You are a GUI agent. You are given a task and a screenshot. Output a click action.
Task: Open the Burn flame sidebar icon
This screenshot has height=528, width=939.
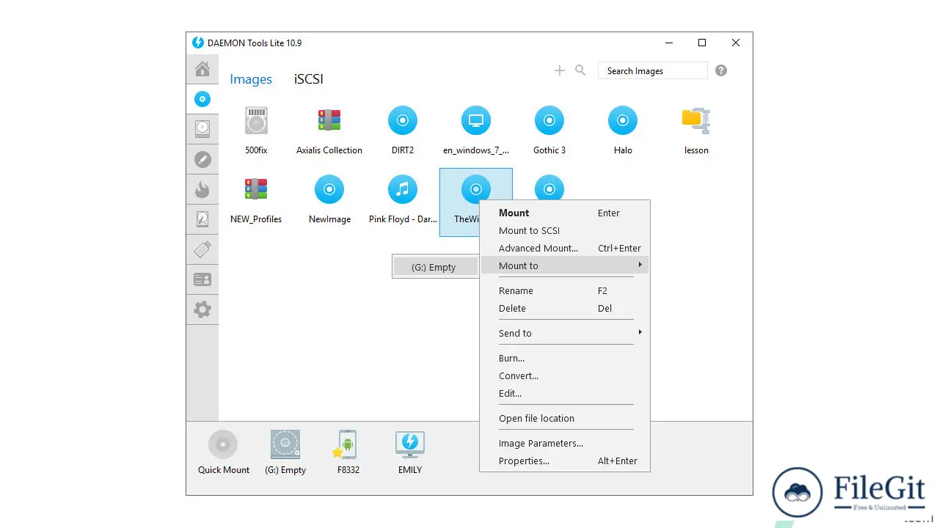pos(202,189)
